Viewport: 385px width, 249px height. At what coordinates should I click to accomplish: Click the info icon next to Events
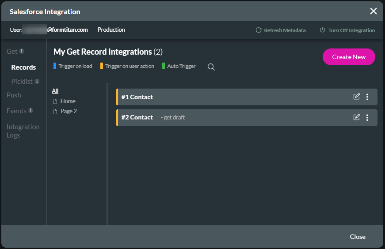click(30, 111)
